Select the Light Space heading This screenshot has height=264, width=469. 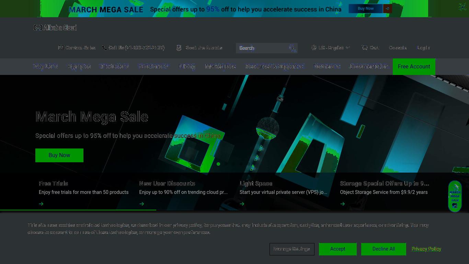[x=256, y=184]
